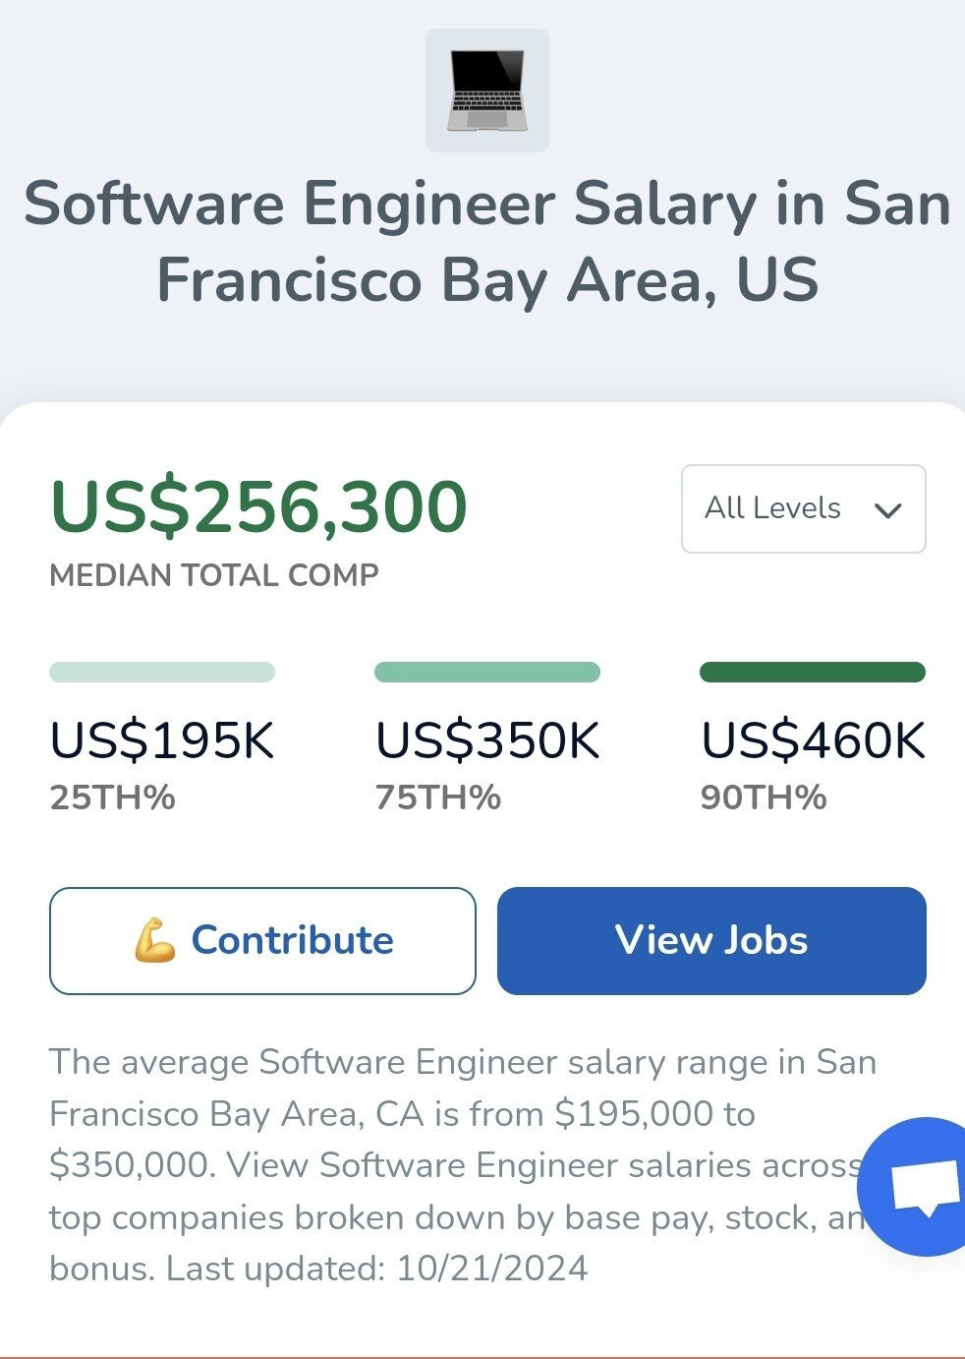This screenshot has height=1359, width=965.
Task: Click the US$460K salary figure
Action: [812, 740]
